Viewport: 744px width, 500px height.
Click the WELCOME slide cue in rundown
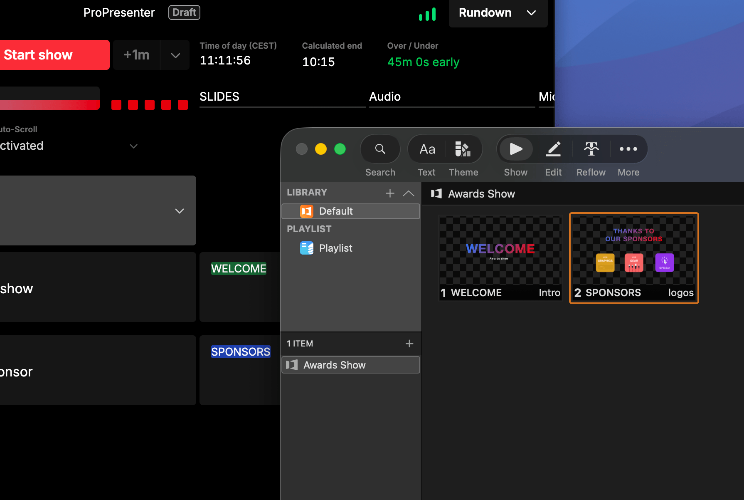(239, 269)
